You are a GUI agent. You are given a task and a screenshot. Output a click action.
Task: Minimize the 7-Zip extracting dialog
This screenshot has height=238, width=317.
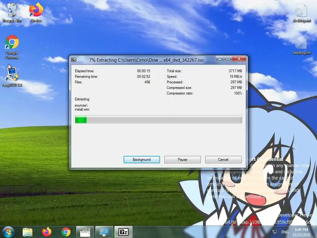coord(220,59)
